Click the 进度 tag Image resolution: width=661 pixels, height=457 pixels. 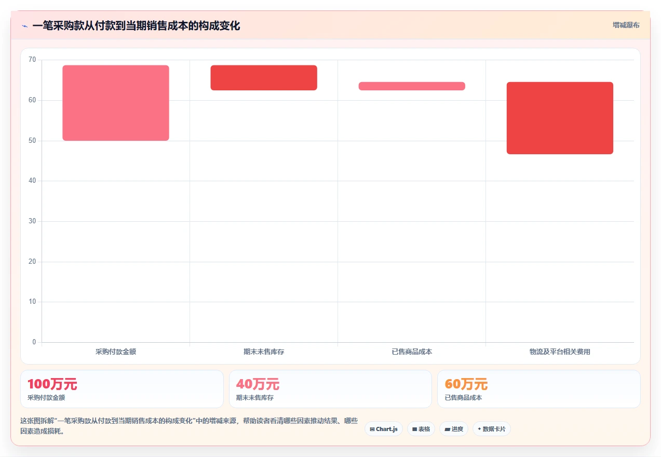click(454, 429)
